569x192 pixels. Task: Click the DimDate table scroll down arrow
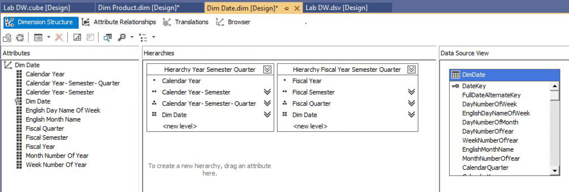coord(555,171)
